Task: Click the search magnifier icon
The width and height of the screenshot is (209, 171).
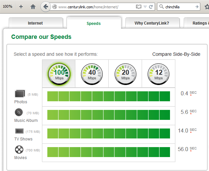Action: point(161,7)
